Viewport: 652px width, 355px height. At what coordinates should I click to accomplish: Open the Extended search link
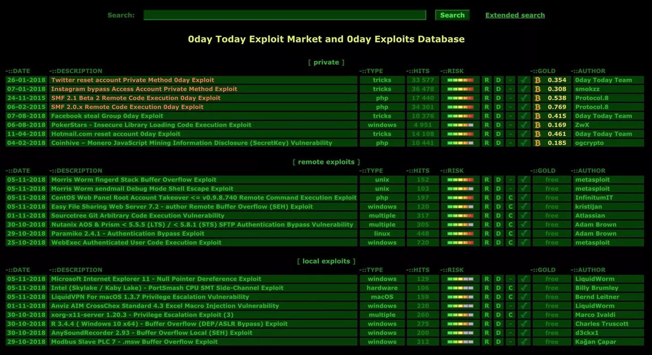point(515,15)
